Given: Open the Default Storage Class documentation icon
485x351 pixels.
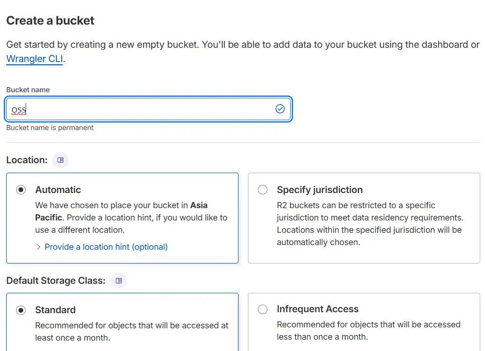Looking at the screenshot, I should coord(119,281).
